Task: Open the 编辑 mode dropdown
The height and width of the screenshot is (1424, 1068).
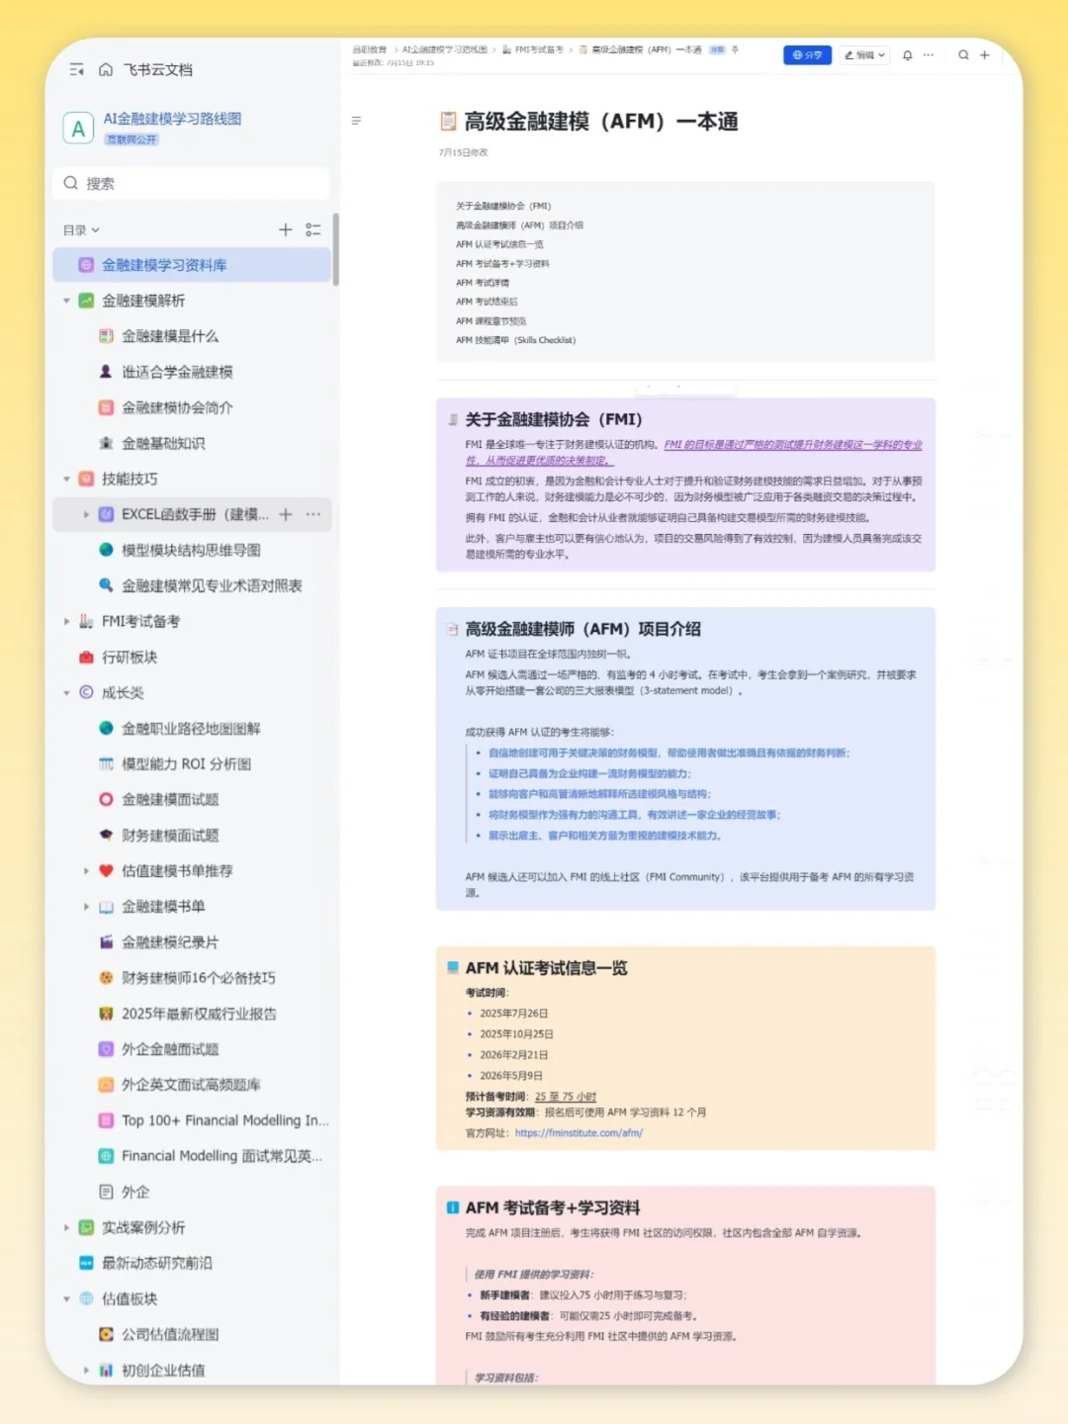Action: 865,55
